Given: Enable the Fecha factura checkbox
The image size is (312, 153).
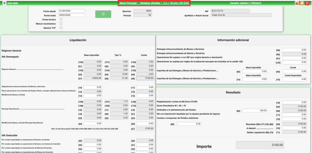Looking at the screenshot, I should point(61,19).
